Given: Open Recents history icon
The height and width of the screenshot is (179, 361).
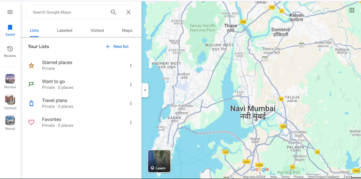Looking at the screenshot, I should (10, 49).
